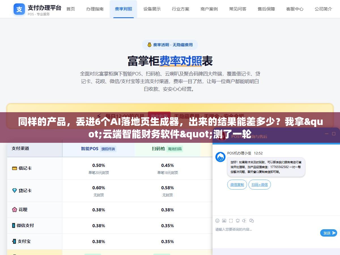Screen dimensions: 340x255
Task: Maximize the chat window
Action: point(333,134)
